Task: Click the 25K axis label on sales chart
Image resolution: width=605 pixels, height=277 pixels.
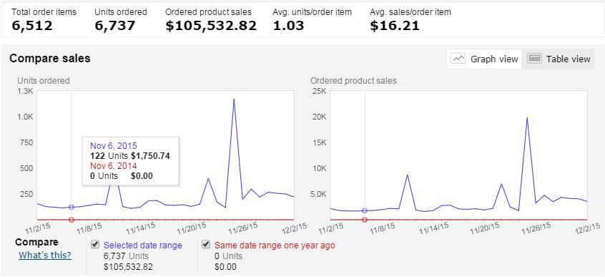Action: [x=319, y=91]
